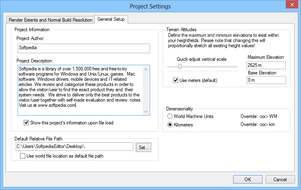The height and width of the screenshot is (190, 301).
Task: Click the 'Project Author:' label
Action: tap(31, 38)
